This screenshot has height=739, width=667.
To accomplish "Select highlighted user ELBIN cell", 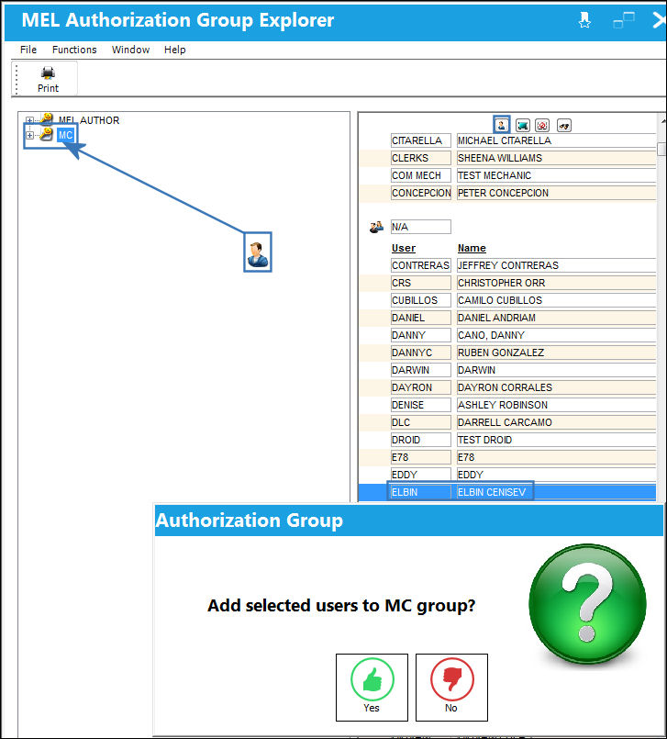I will click(x=420, y=492).
